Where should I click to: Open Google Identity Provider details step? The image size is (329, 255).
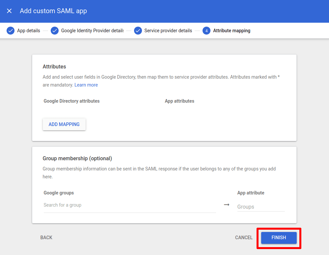(92, 31)
